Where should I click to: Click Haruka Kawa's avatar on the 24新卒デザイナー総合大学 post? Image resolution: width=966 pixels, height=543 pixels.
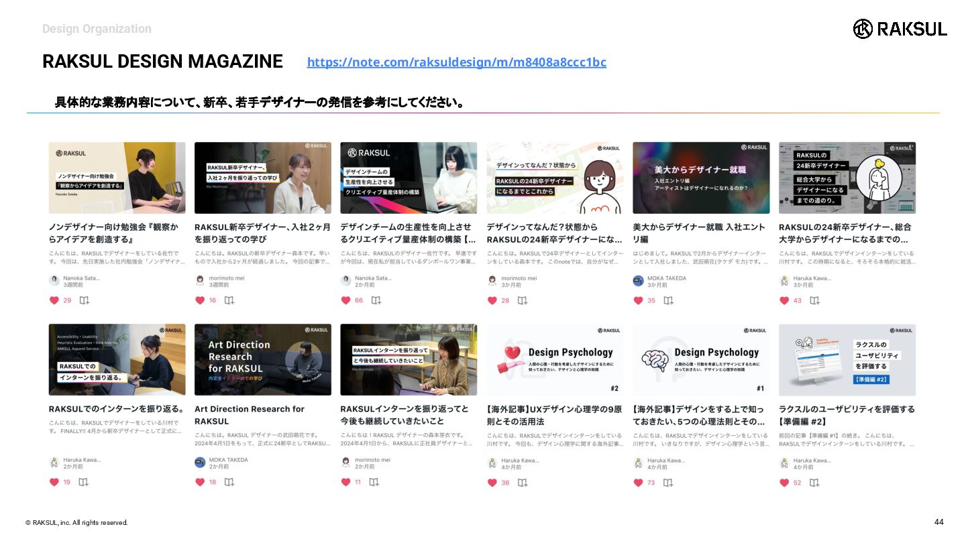click(784, 281)
